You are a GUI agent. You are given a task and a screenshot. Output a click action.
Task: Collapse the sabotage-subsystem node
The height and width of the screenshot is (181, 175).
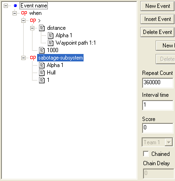pyautogui.click(x=23, y=58)
